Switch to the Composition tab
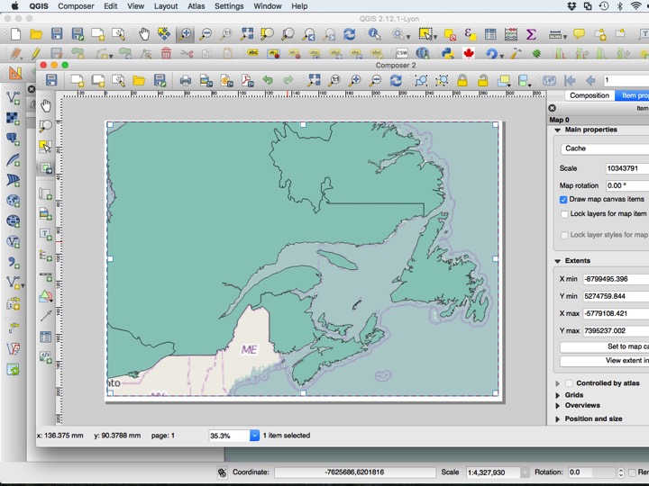The width and height of the screenshot is (649, 486). tap(590, 95)
